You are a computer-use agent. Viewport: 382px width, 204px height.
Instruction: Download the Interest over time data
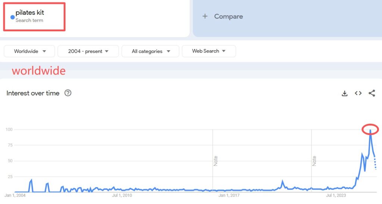point(345,93)
